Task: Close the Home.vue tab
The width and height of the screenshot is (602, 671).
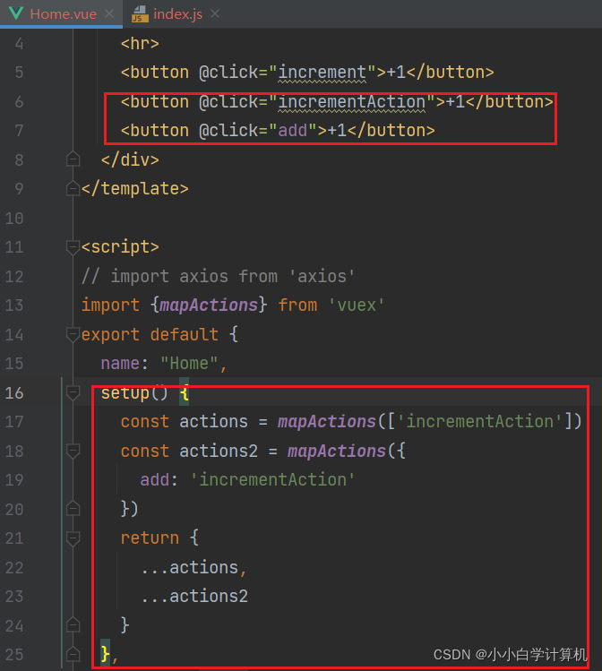Action: pos(109,13)
